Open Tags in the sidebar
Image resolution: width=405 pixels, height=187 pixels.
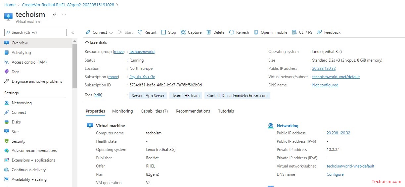click(x=16, y=72)
